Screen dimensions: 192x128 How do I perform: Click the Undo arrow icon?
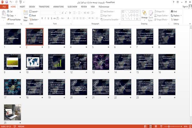11,2
